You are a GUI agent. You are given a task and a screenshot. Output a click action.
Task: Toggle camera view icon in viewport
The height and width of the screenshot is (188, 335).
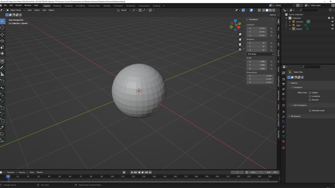240,44
